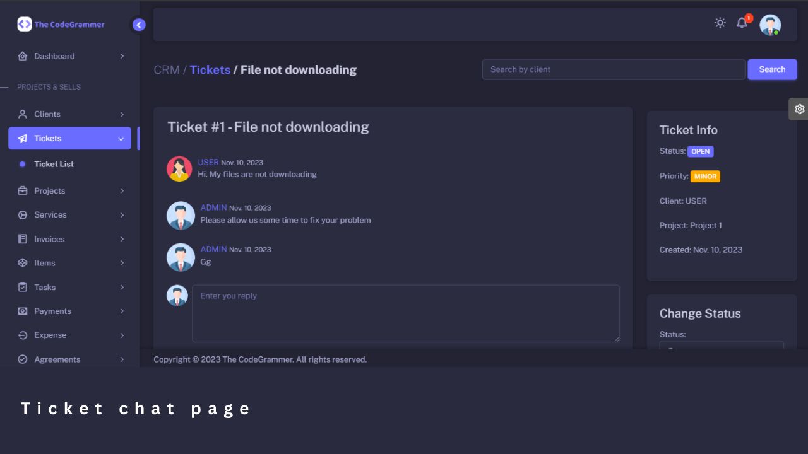The width and height of the screenshot is (808, 454).
Task: Expand the Clients submenu chevron
Action: tap(122, 114)
